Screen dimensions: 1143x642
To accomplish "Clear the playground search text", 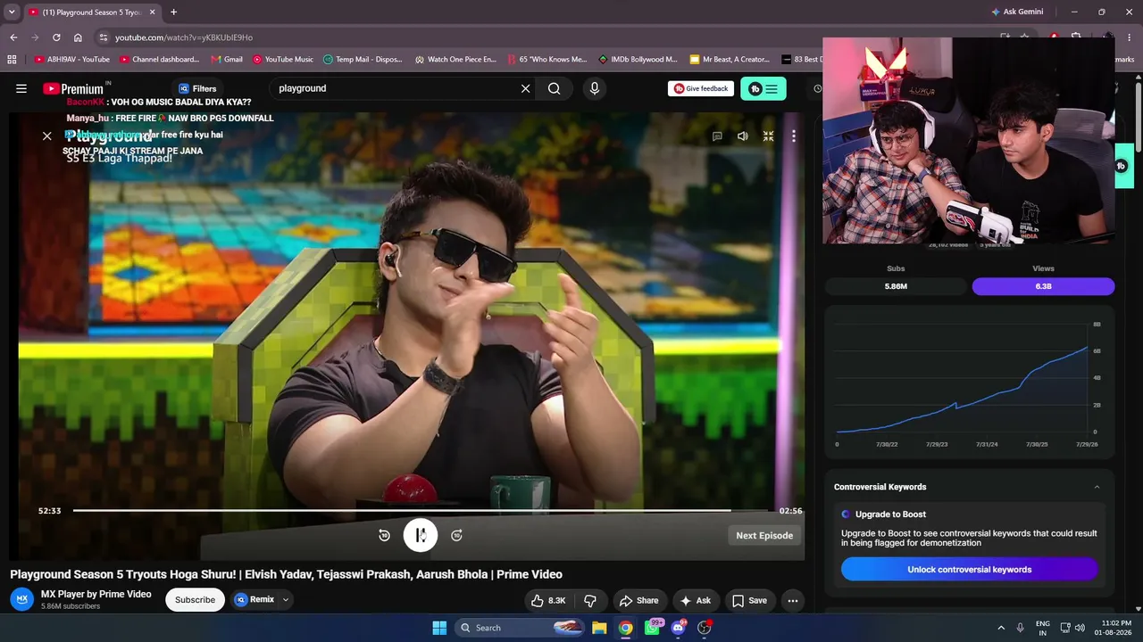I will point(525,88).
